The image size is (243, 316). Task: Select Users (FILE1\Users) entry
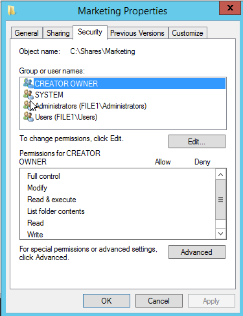(66, 117)
